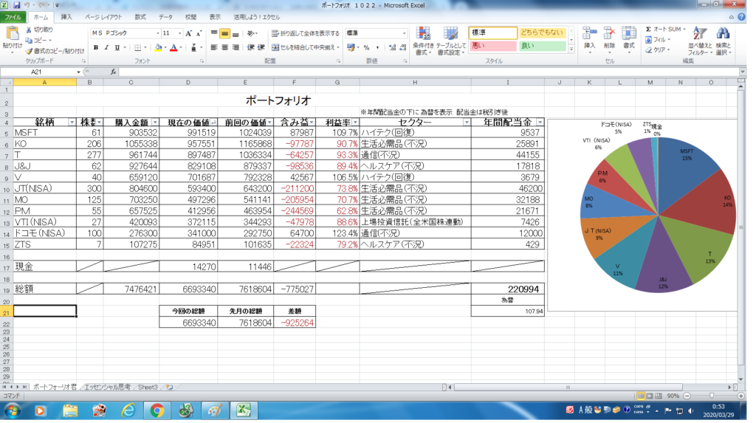Open filter dropdown for 購入金額 column

point(155,123)
